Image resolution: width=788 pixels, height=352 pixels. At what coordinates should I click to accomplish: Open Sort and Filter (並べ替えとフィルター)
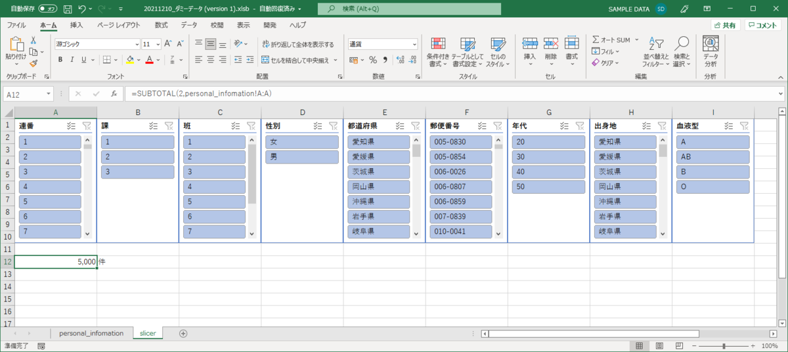tap(656, 52)
